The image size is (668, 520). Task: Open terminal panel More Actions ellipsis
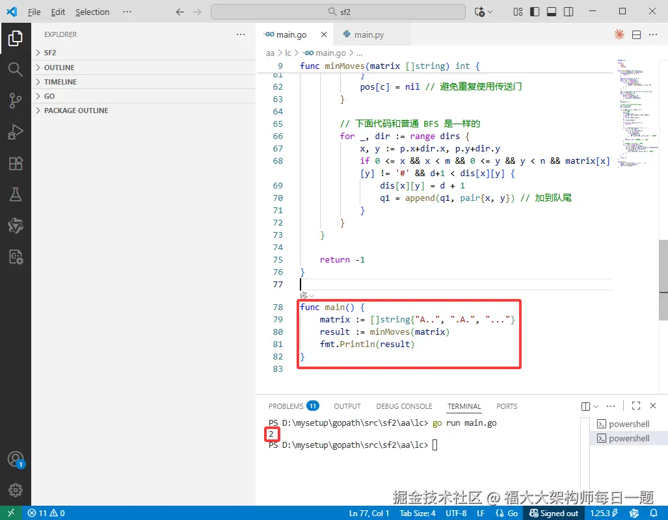[x=611, y=406]
